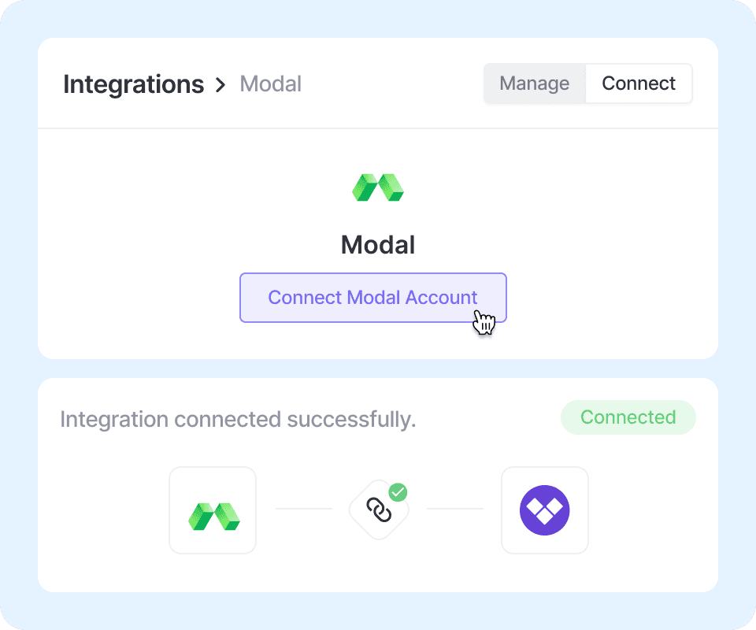Viewport: 756px width, 630px height.
Task: Click the chain link icon
Action: click(x=379, y=510)
